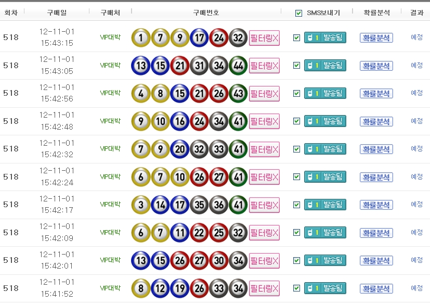The image size is (430, 304).
Task: Select the red ball numbered 30
Action: click(219, 260)
